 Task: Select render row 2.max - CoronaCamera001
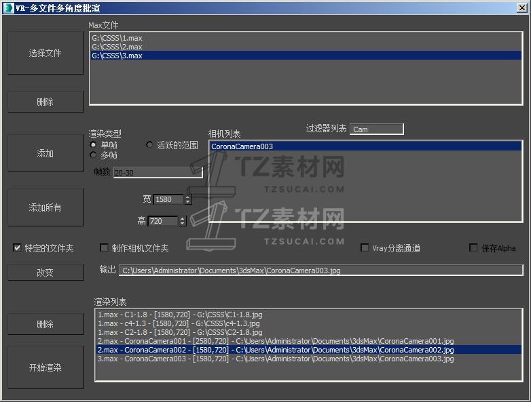[x=309, y=341]
